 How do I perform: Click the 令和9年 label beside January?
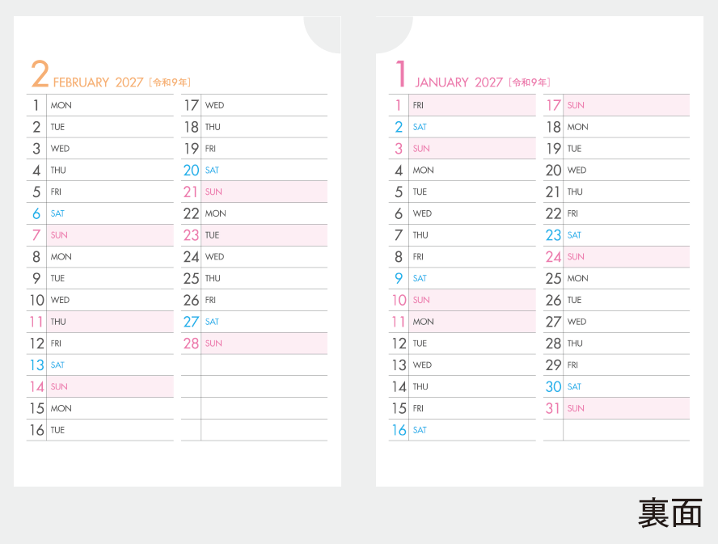click(x=529, y=82)
